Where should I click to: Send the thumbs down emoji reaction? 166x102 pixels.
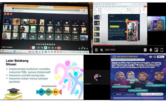(54, 44)
